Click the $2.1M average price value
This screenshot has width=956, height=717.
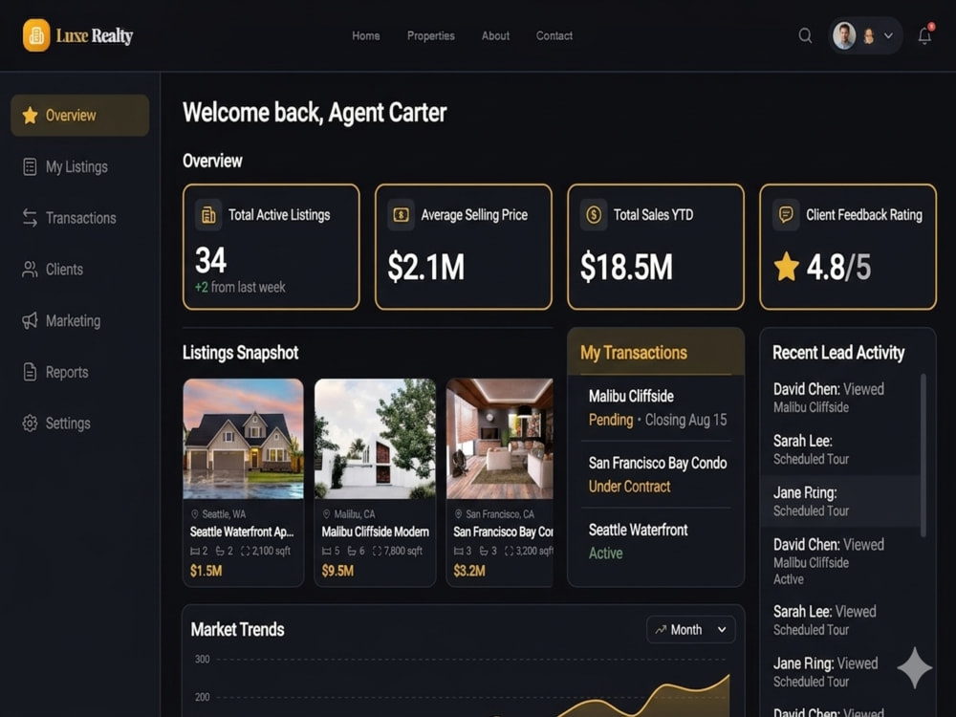click(x=426, y=267)
